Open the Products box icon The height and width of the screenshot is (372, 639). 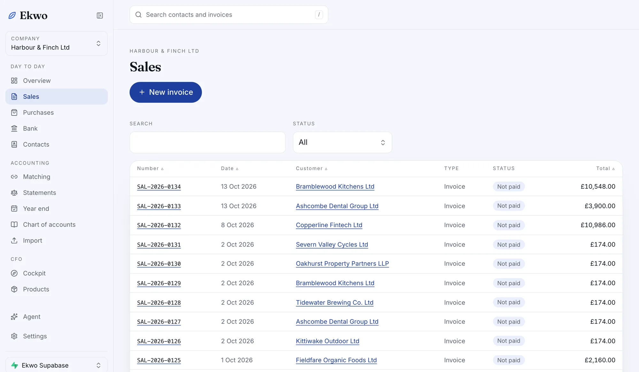tap(14, 289)
